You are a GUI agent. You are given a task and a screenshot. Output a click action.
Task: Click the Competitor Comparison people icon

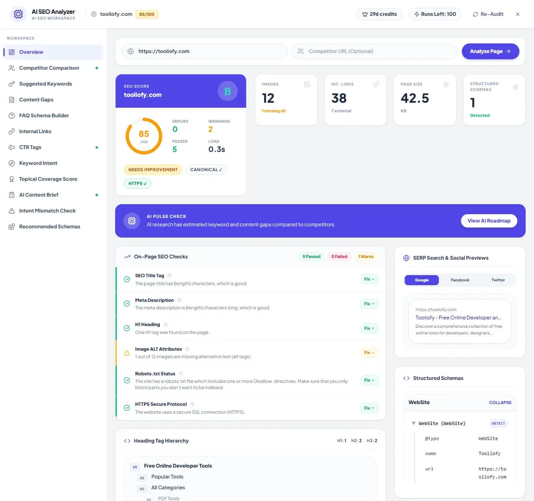pyautogui.click(x=12, y=68)
